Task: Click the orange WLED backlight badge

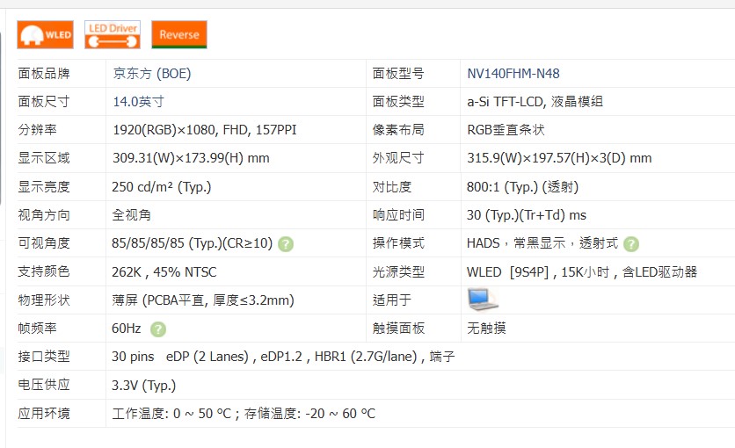Action: [44, 34]
